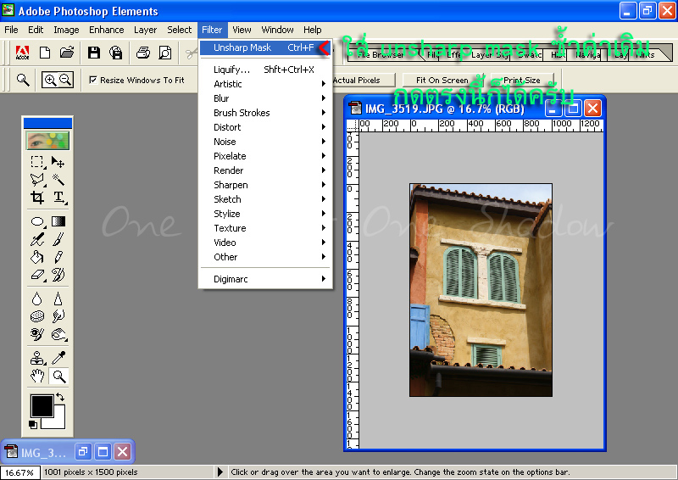Expand the Distort filter submenu
This screenshot has width=678, height=480.
265,127
